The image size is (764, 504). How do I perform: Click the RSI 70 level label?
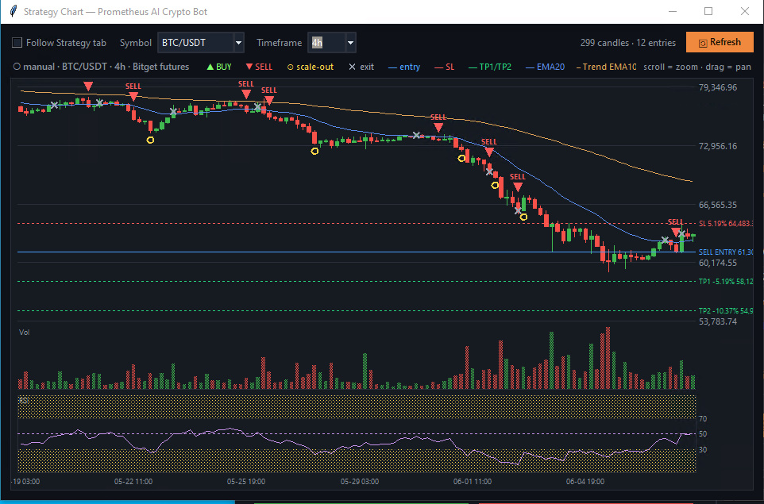(x=703, y=419)
